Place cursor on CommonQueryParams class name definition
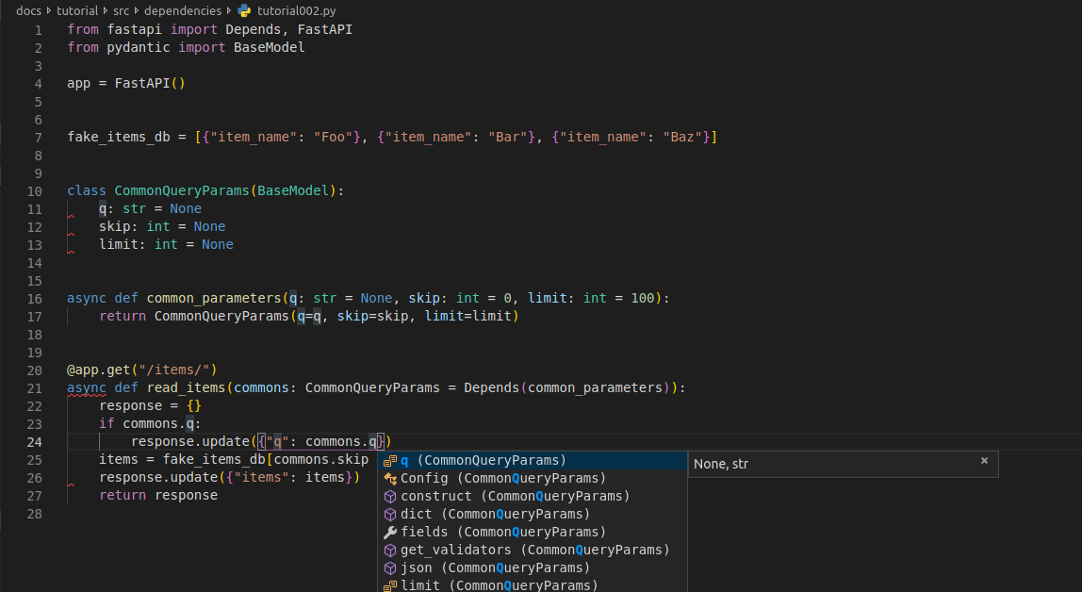The height and width of the screenshot is (592, 1082). click(x=182, y=190)
